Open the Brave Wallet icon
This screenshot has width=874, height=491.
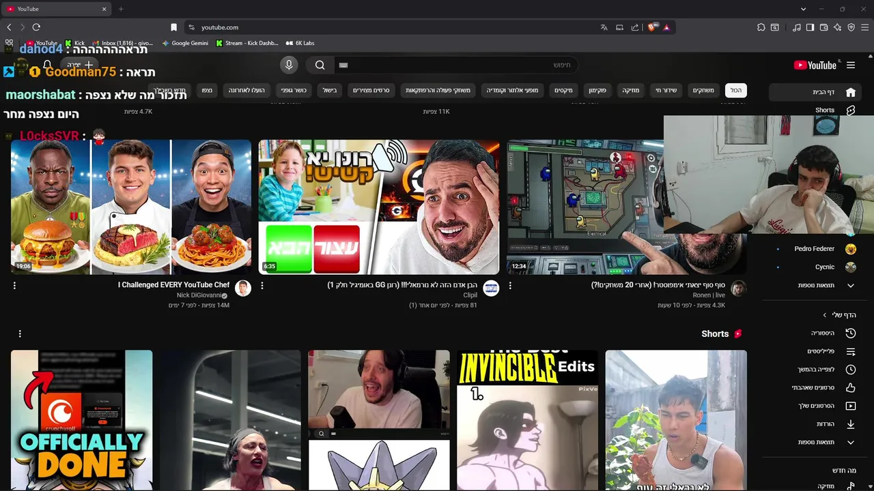pos(823,27)
